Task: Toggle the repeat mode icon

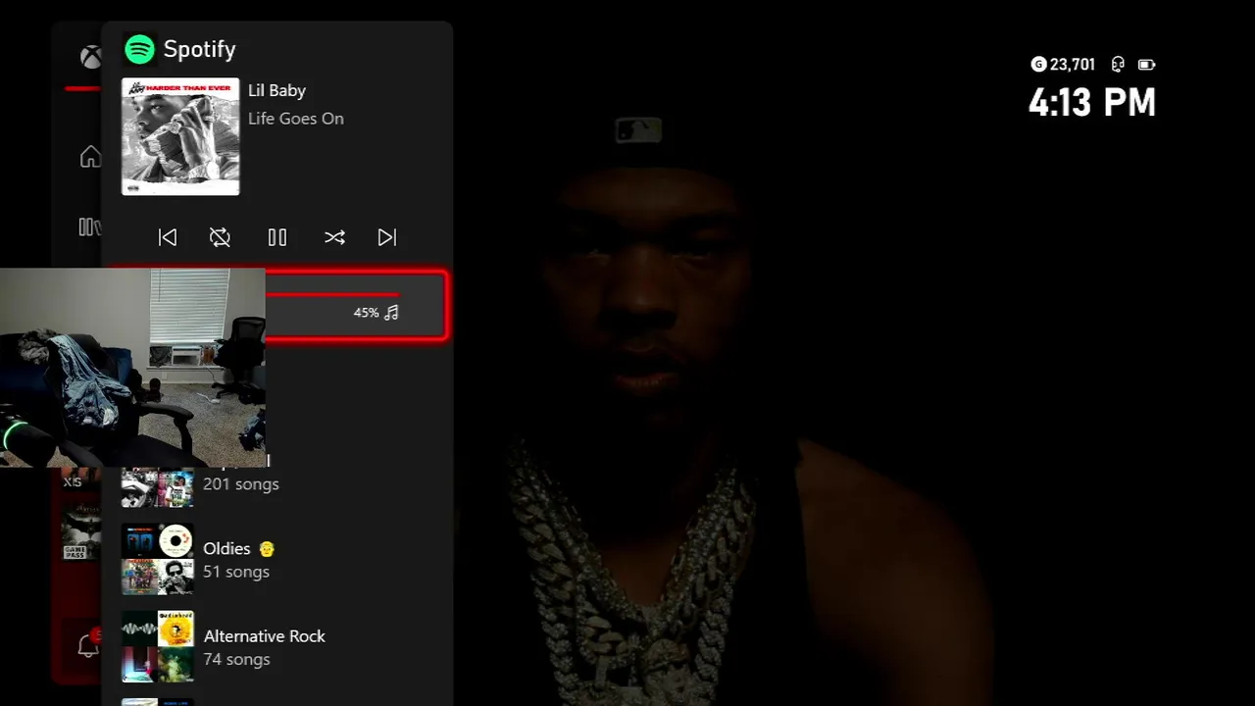Action: 220,237
